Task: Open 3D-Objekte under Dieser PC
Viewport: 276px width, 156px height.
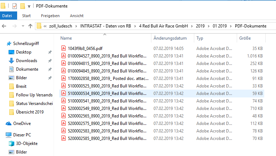Action: point(26,144)
